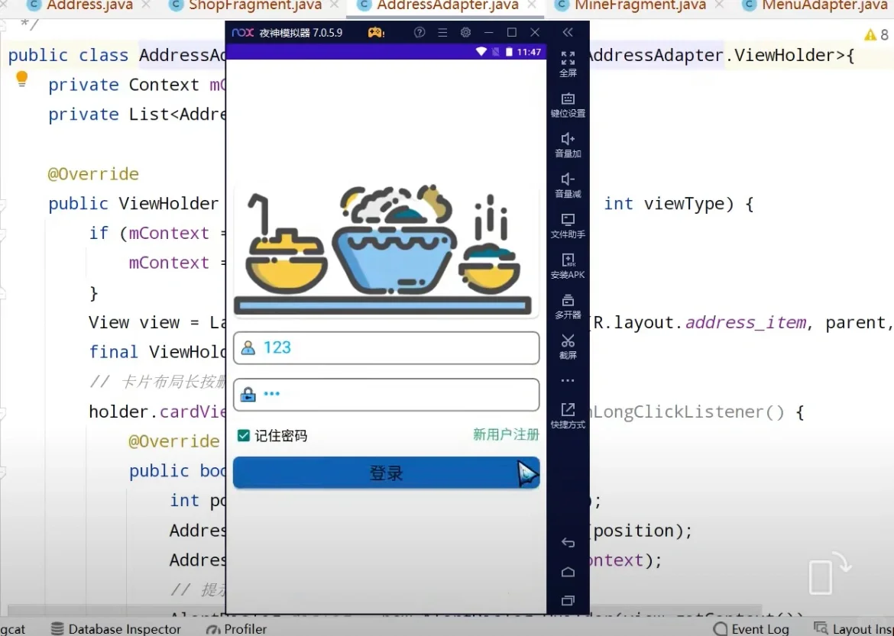Increase the emulator volume
This screenshot has width=894, height=636.
pyautogui.click(x=568, y=145)
